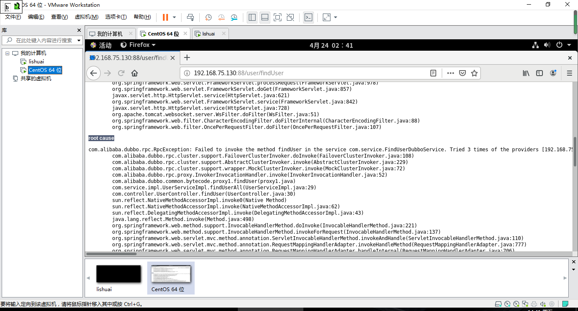Click the GNOME network status icon

535,45
